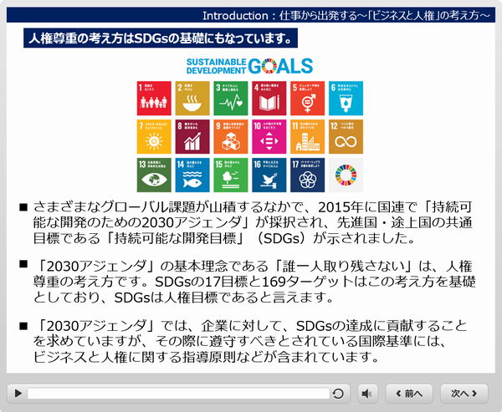Select SDG goal 17 partnership flower icon
Viewport: 502px width, 412px height.
(x=307, y=175)
